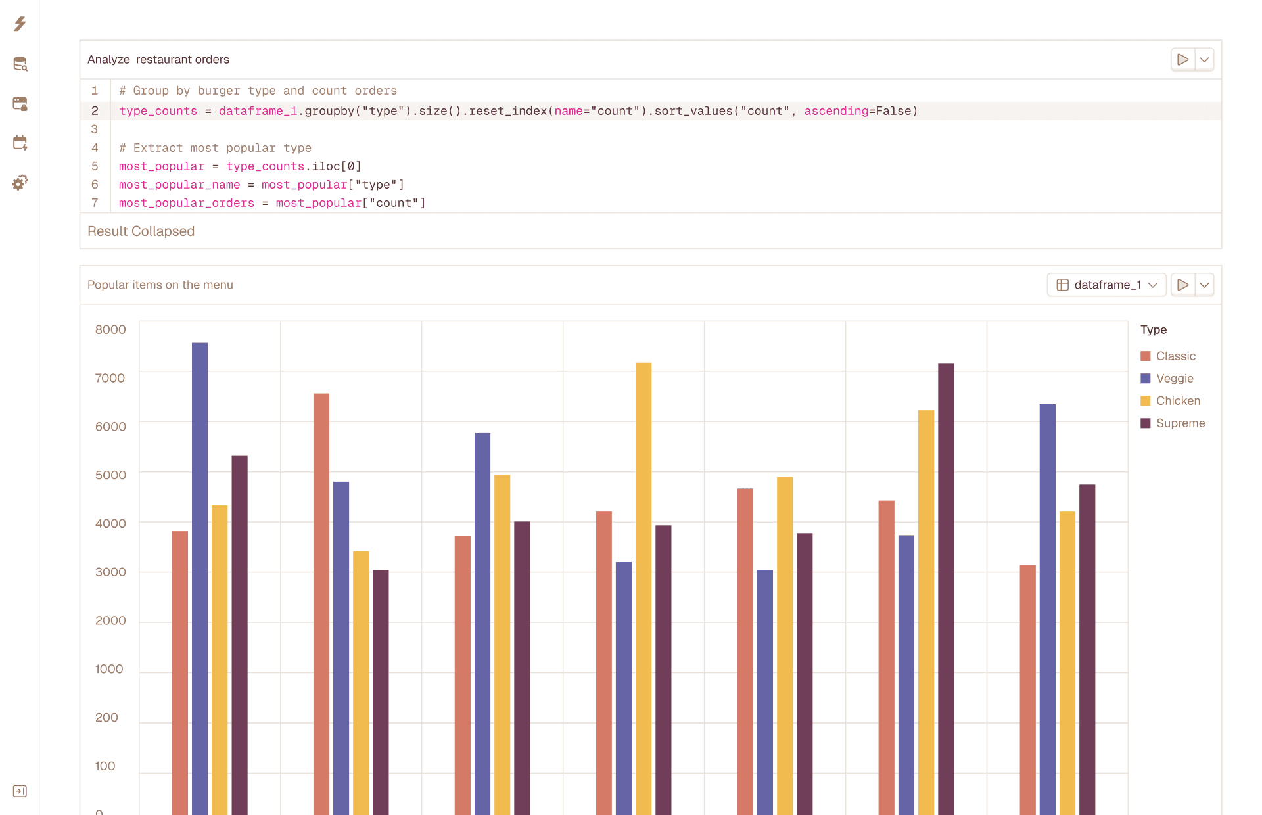
Task: Click the comment Extract most popular type
Action: [x=215, y=148]
